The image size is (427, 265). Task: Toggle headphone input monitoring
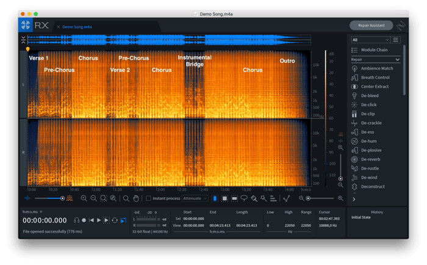76,220
